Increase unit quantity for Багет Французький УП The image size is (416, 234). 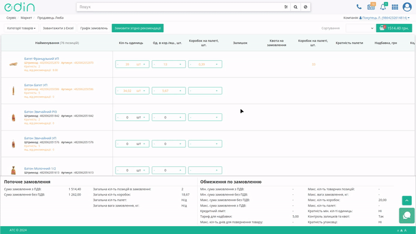(x=145, y=64)
